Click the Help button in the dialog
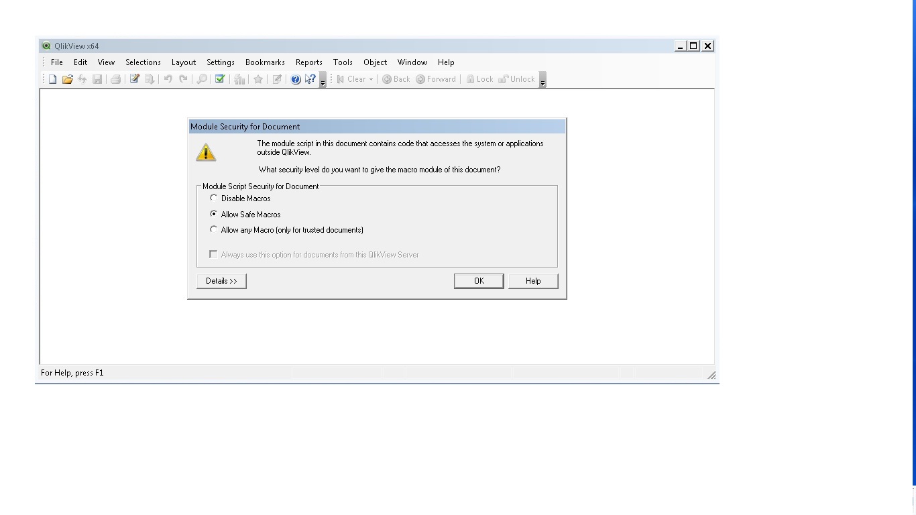 533,281
